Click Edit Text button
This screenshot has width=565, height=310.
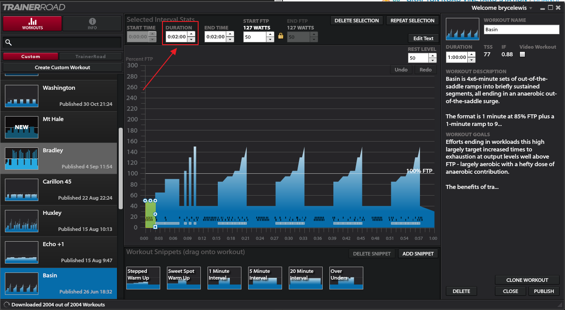pyautogui.click(x=424, y=38)
